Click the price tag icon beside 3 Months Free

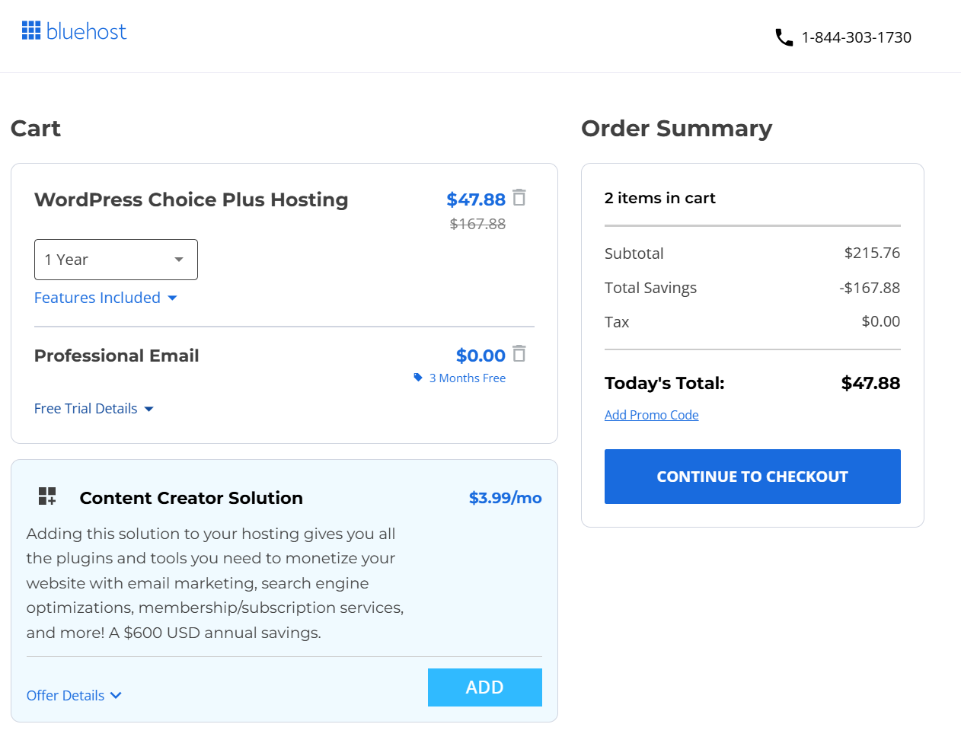pyautogui.click(x=420, y=377)
